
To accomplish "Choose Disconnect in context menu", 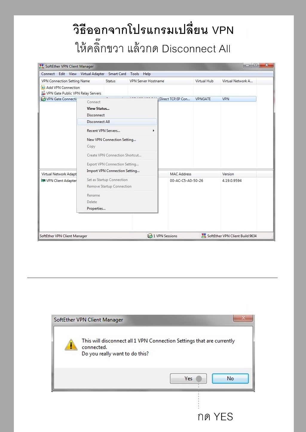I will 117,115.
